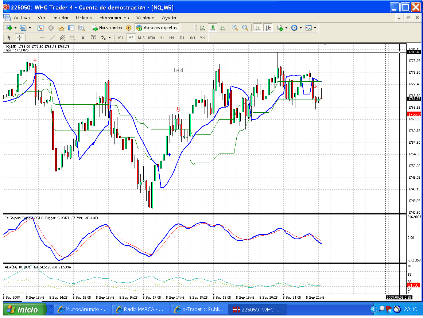Select the Fibonacci retracement tool
The image size is (423, 318).
73,38
